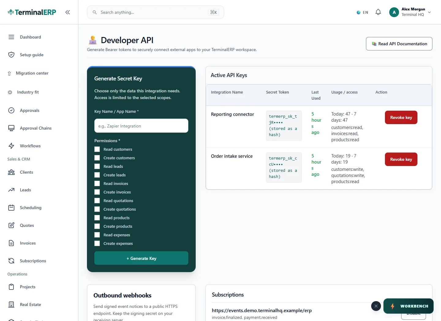Enable the Read leads checkbox
441x321 pixels.
(x=97, y=166)
